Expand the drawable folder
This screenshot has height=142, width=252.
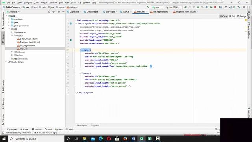(12, 32)
